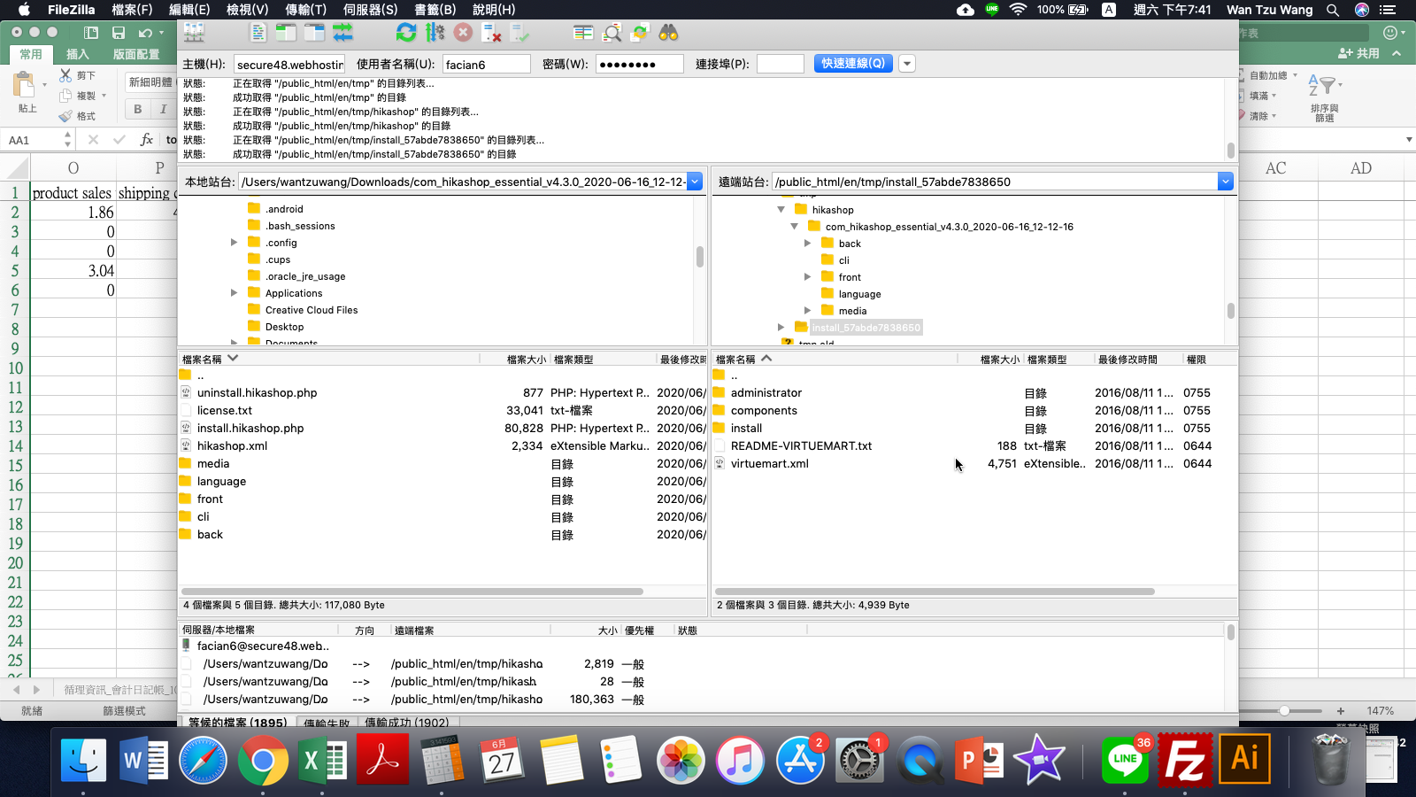The height and width of the screenshot is (797, 1416).
Task: Click the disconnect from server icon
Action: coord(491,34)
